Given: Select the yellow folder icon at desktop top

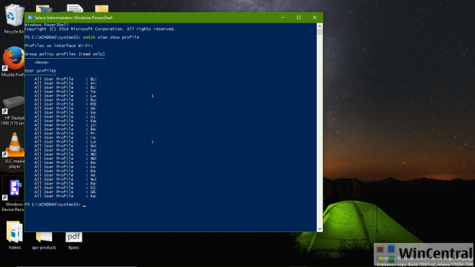Looking at the screenshot, I should [102, 8].
